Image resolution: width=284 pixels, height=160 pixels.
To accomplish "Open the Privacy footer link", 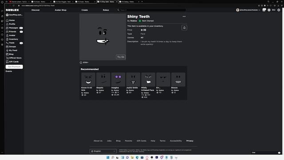I will (190, 141).
